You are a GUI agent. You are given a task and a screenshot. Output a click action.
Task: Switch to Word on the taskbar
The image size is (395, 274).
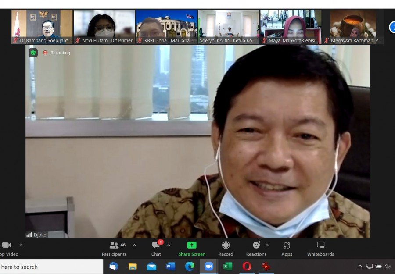pos(171,266)
